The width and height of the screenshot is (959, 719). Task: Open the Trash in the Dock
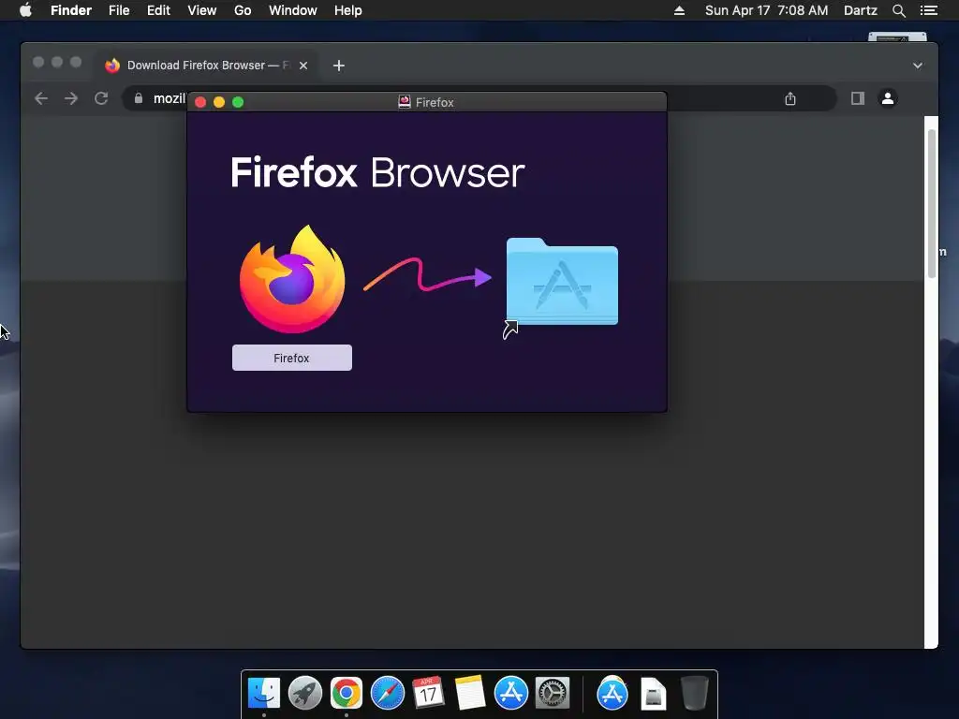[x=694, y=694]
